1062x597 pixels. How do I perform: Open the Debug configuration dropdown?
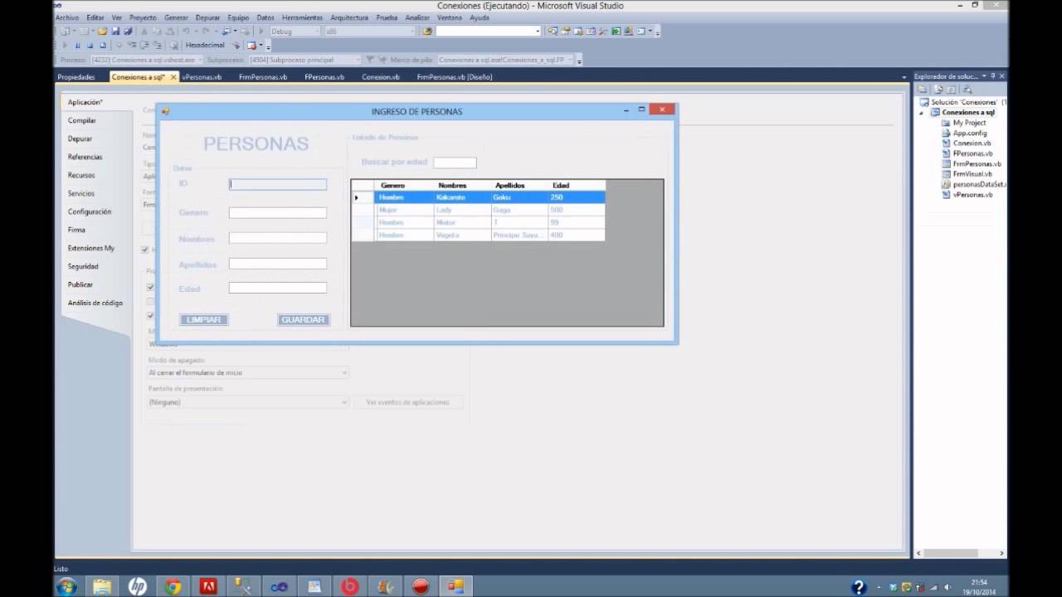pos(315,32)
